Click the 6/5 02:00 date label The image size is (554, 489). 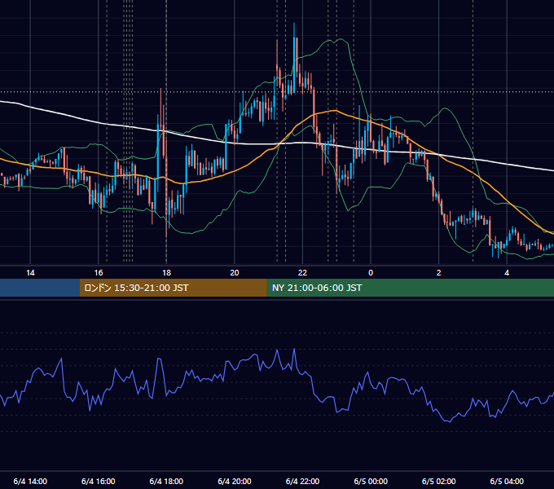(x=439, y=481)
